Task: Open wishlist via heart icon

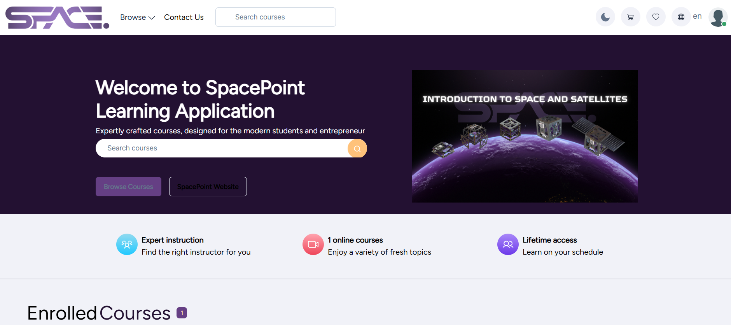Action: click(656, 17)
